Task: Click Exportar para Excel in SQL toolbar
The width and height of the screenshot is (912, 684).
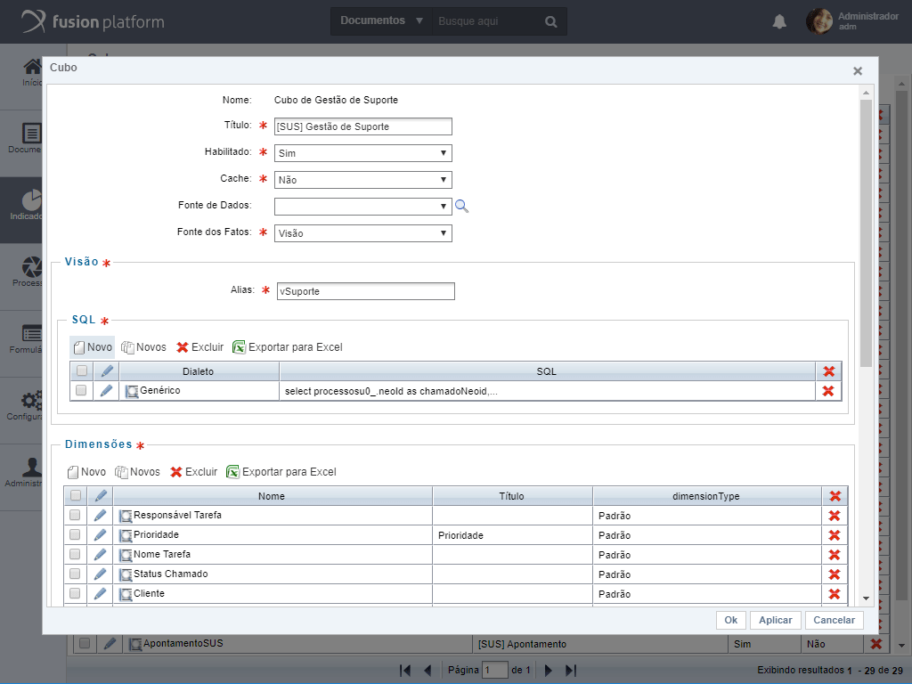Action: tap(288, 347)
